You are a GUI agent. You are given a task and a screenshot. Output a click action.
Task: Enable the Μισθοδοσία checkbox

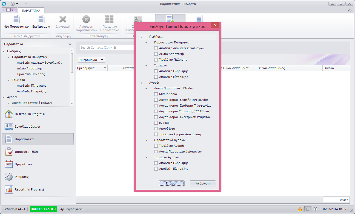click(156, 94)
